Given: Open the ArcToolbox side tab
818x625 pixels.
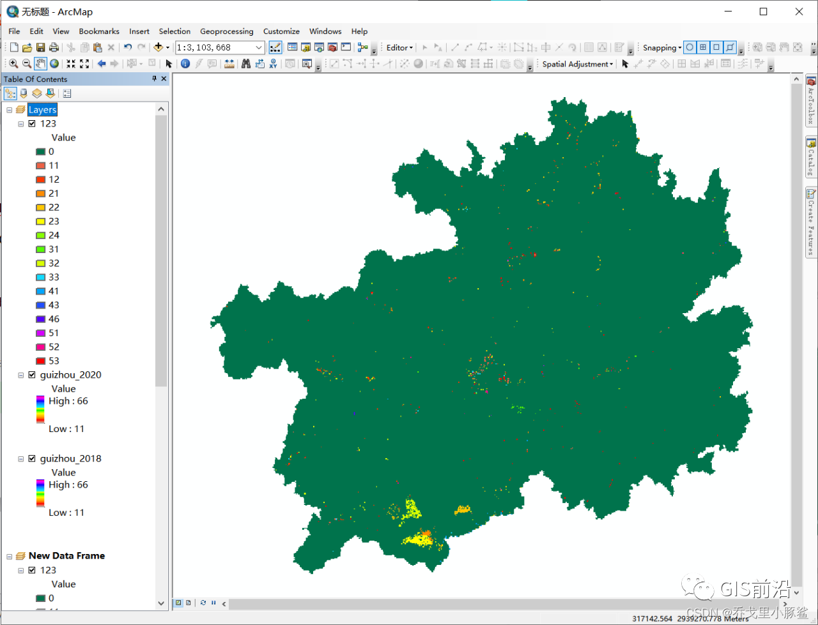Looking at the screenshot, I should pyautogui.click(x=811, y=101).
